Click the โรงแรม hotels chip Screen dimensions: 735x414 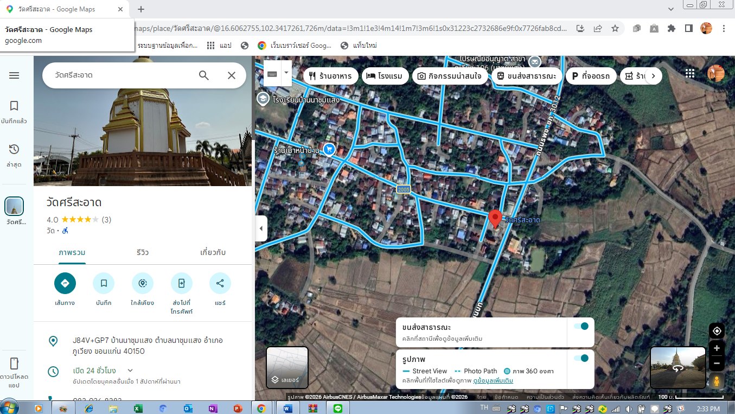pos(385,76)
